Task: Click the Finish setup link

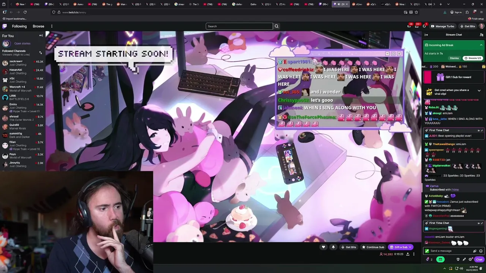Action: [x=476, y=19]
